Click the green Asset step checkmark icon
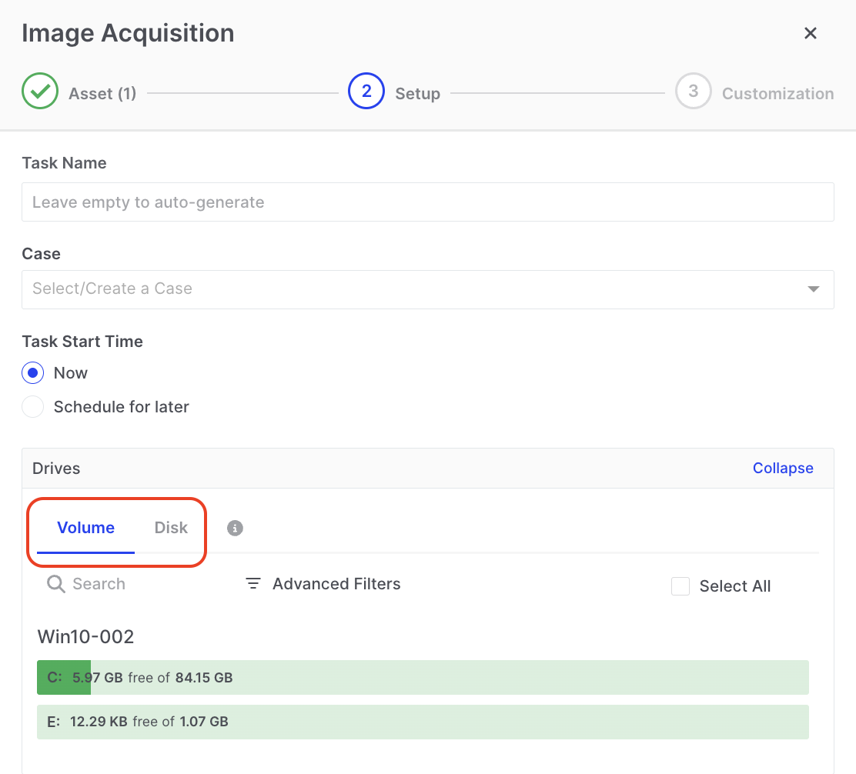The image size is (856, 774). pyautogui.click(x=40, y=92)
